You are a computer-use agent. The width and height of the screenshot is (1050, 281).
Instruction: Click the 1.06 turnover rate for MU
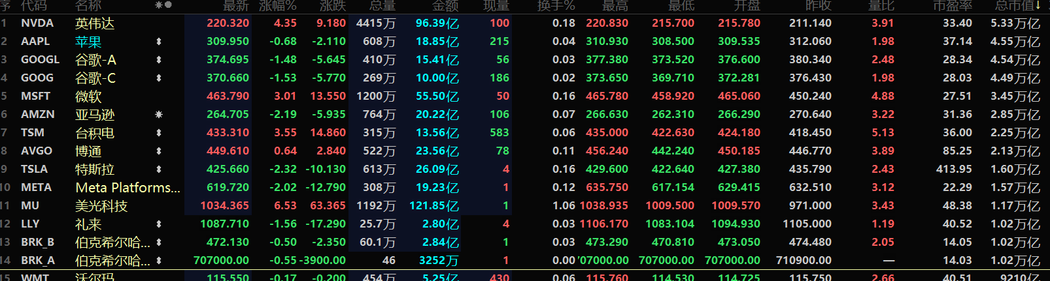click(564, 206)
